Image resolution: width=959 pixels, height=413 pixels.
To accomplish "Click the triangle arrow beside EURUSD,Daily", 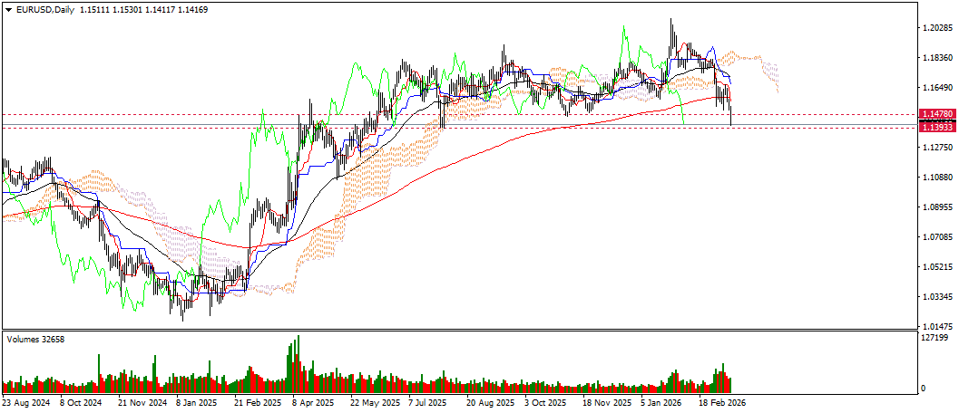I will coord(8,10).
